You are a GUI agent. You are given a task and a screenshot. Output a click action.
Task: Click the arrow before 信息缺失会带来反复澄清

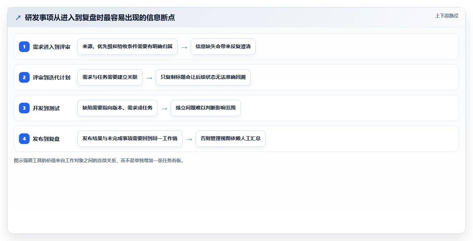[184, 47]
